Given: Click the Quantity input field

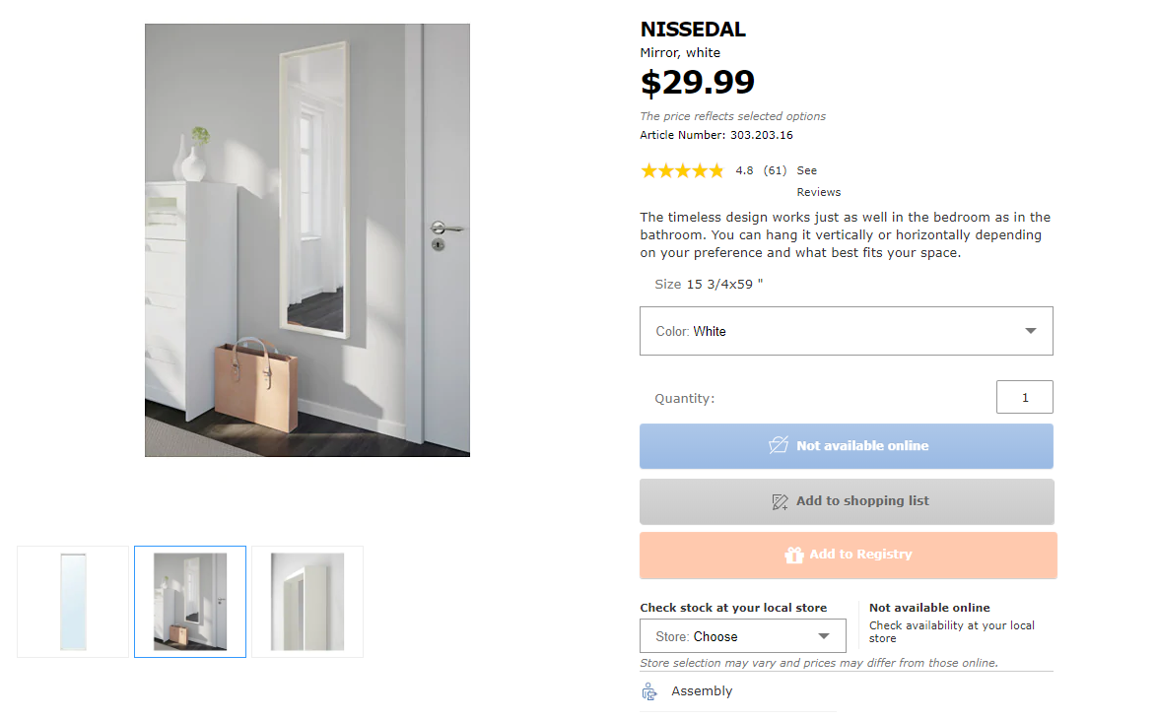Looking at the screenshot, I should 1024,397.
